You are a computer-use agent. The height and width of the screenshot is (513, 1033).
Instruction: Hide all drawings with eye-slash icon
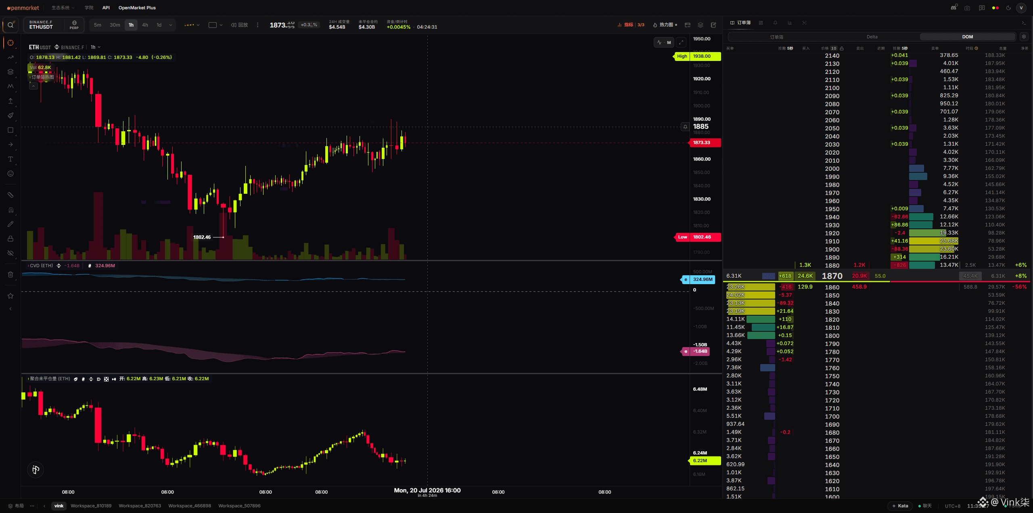(x=10, y=253)
